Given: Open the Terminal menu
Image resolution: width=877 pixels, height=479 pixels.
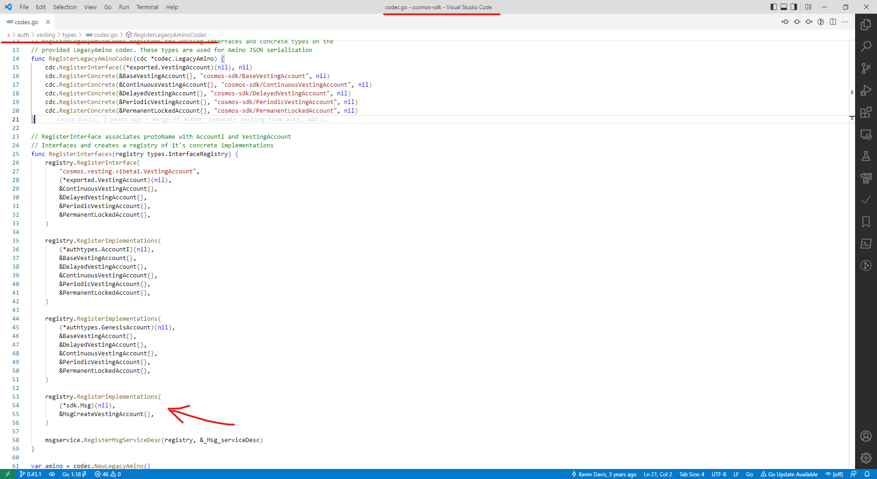Looking at the screenshot, I should click(x=147, y=7).
